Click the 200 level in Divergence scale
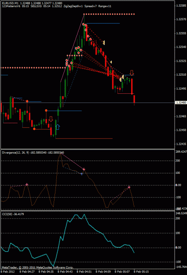 [x=178, y=161]
